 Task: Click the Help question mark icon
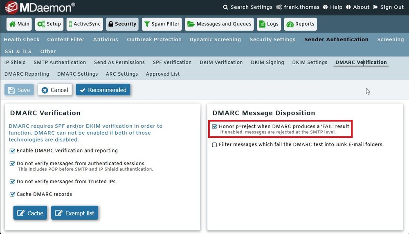click(x=325, y=7)
